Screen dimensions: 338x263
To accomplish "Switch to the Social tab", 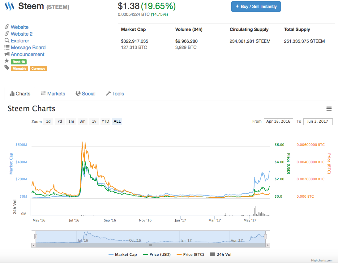I will click(x=86, y=94).
